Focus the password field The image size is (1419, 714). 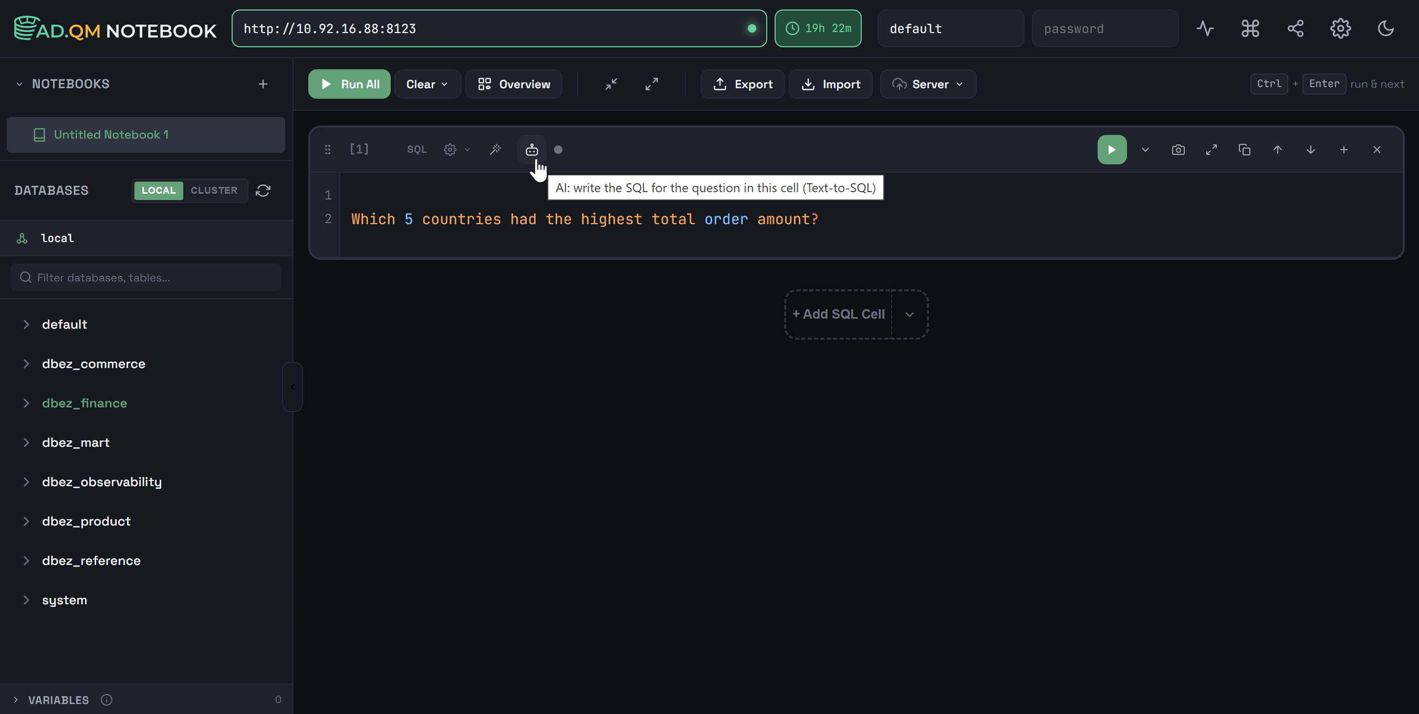[1104, 29]
